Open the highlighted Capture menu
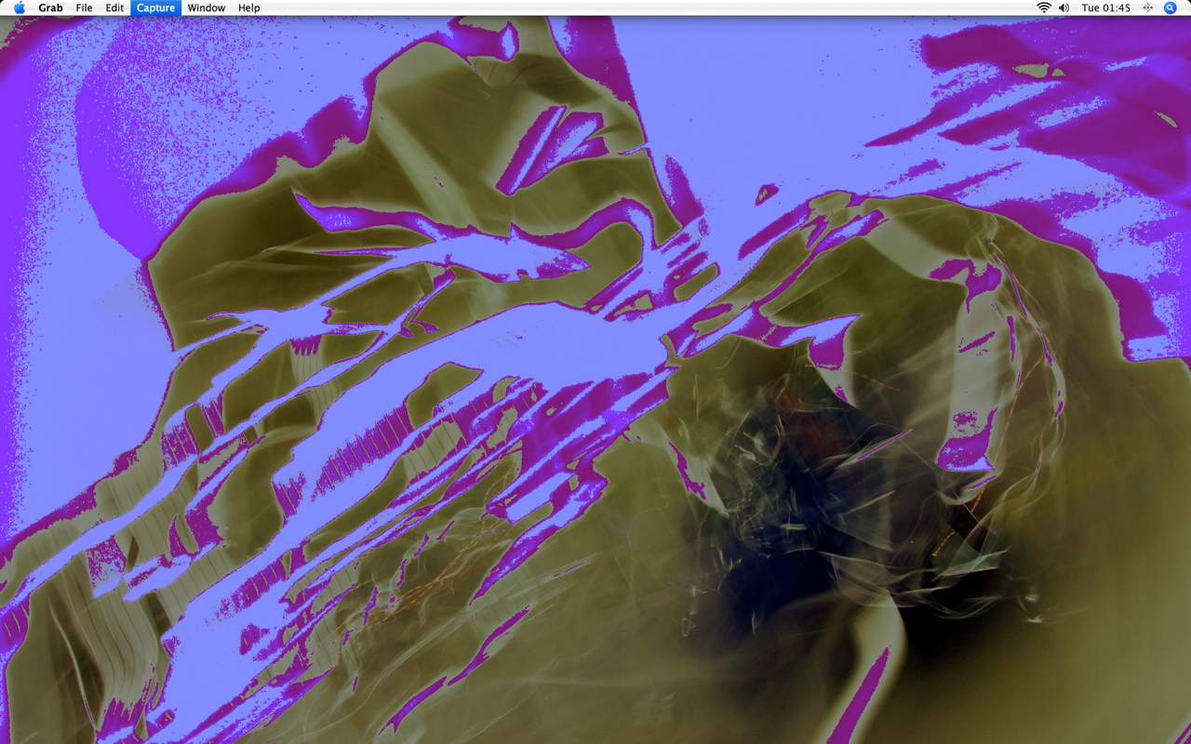The width and height of the screenshot is (1191, 744). (x=155, y=7)
